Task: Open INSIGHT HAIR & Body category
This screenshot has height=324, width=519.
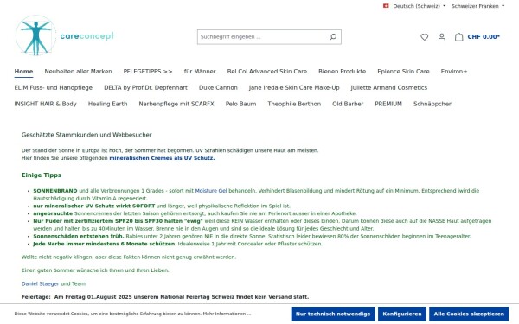Action: point(45,104)
